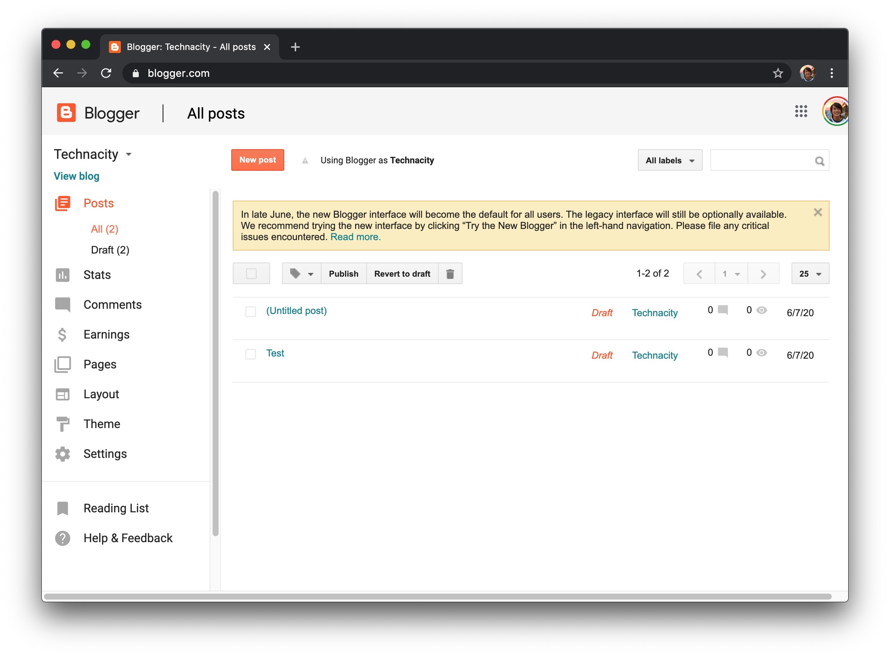
Task: Check the select-all posts checkbox
Action: click(251, 273)
